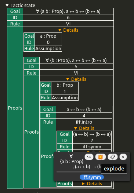Click the ∀I rule cell below ID 6
The image size is (134, 193).
[68, 24]
